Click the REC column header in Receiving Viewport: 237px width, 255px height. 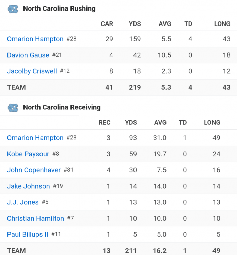(x=105, y=122)
